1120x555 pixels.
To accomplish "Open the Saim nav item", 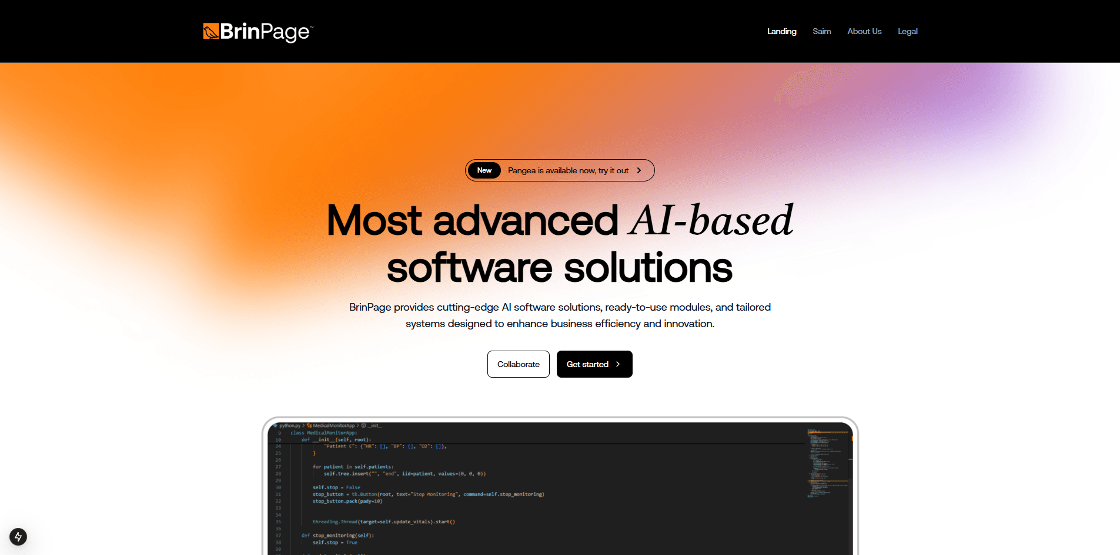I will (821, 31).
